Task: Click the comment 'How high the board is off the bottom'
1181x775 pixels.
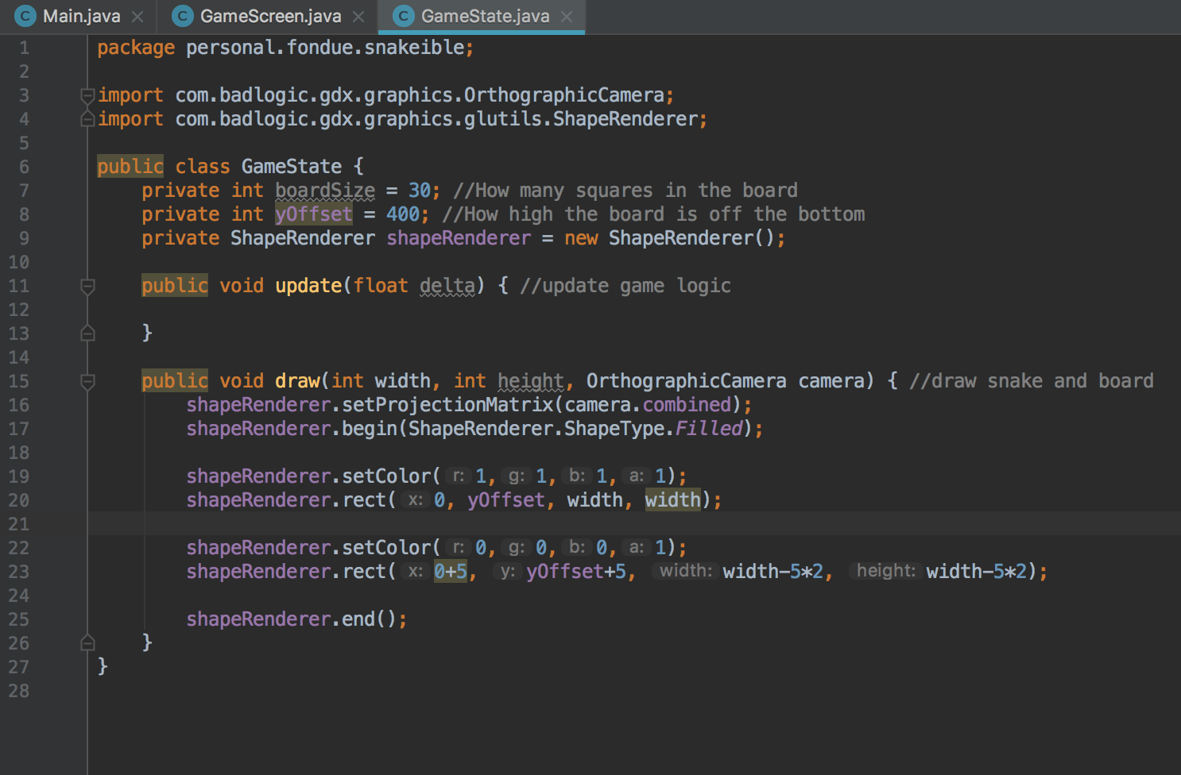Action: [653, 214]
